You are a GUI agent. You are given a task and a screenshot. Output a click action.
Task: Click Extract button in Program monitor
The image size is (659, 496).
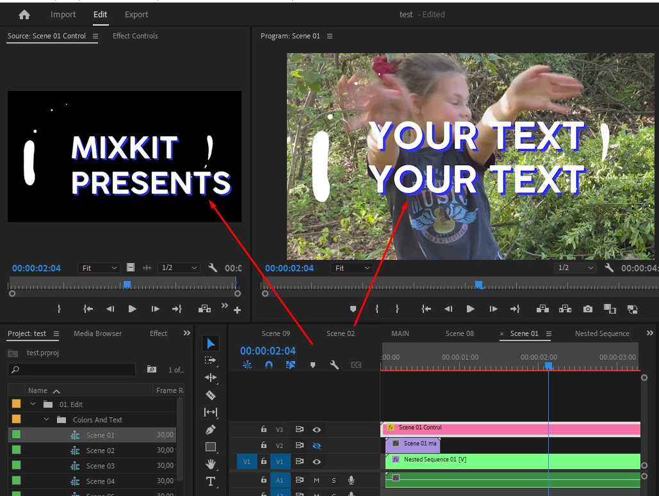coord(565,309)
